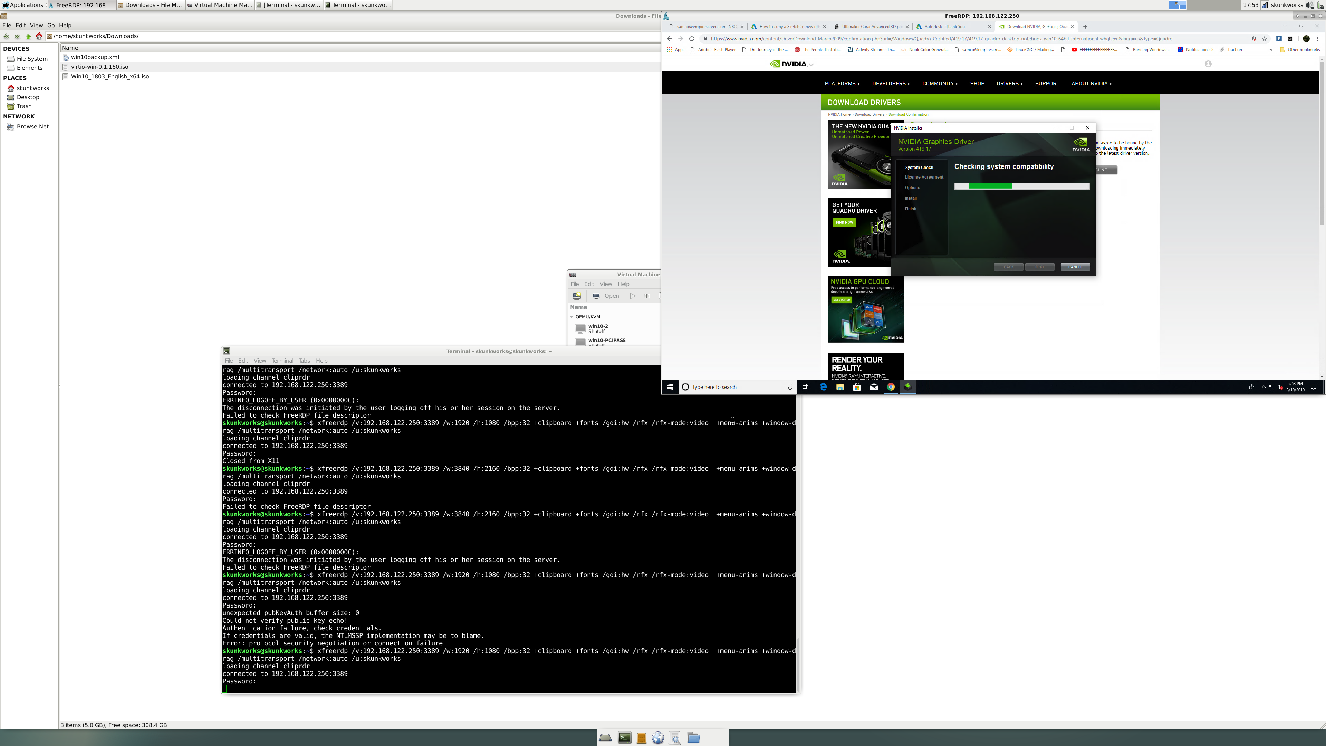Open Trash in file manager sidebar
Viewport: 1326px width, 746px height.
[x=24, y=107]
